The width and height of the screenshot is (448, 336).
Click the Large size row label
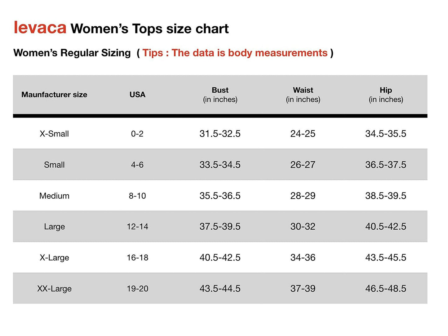tap(54, 227)
